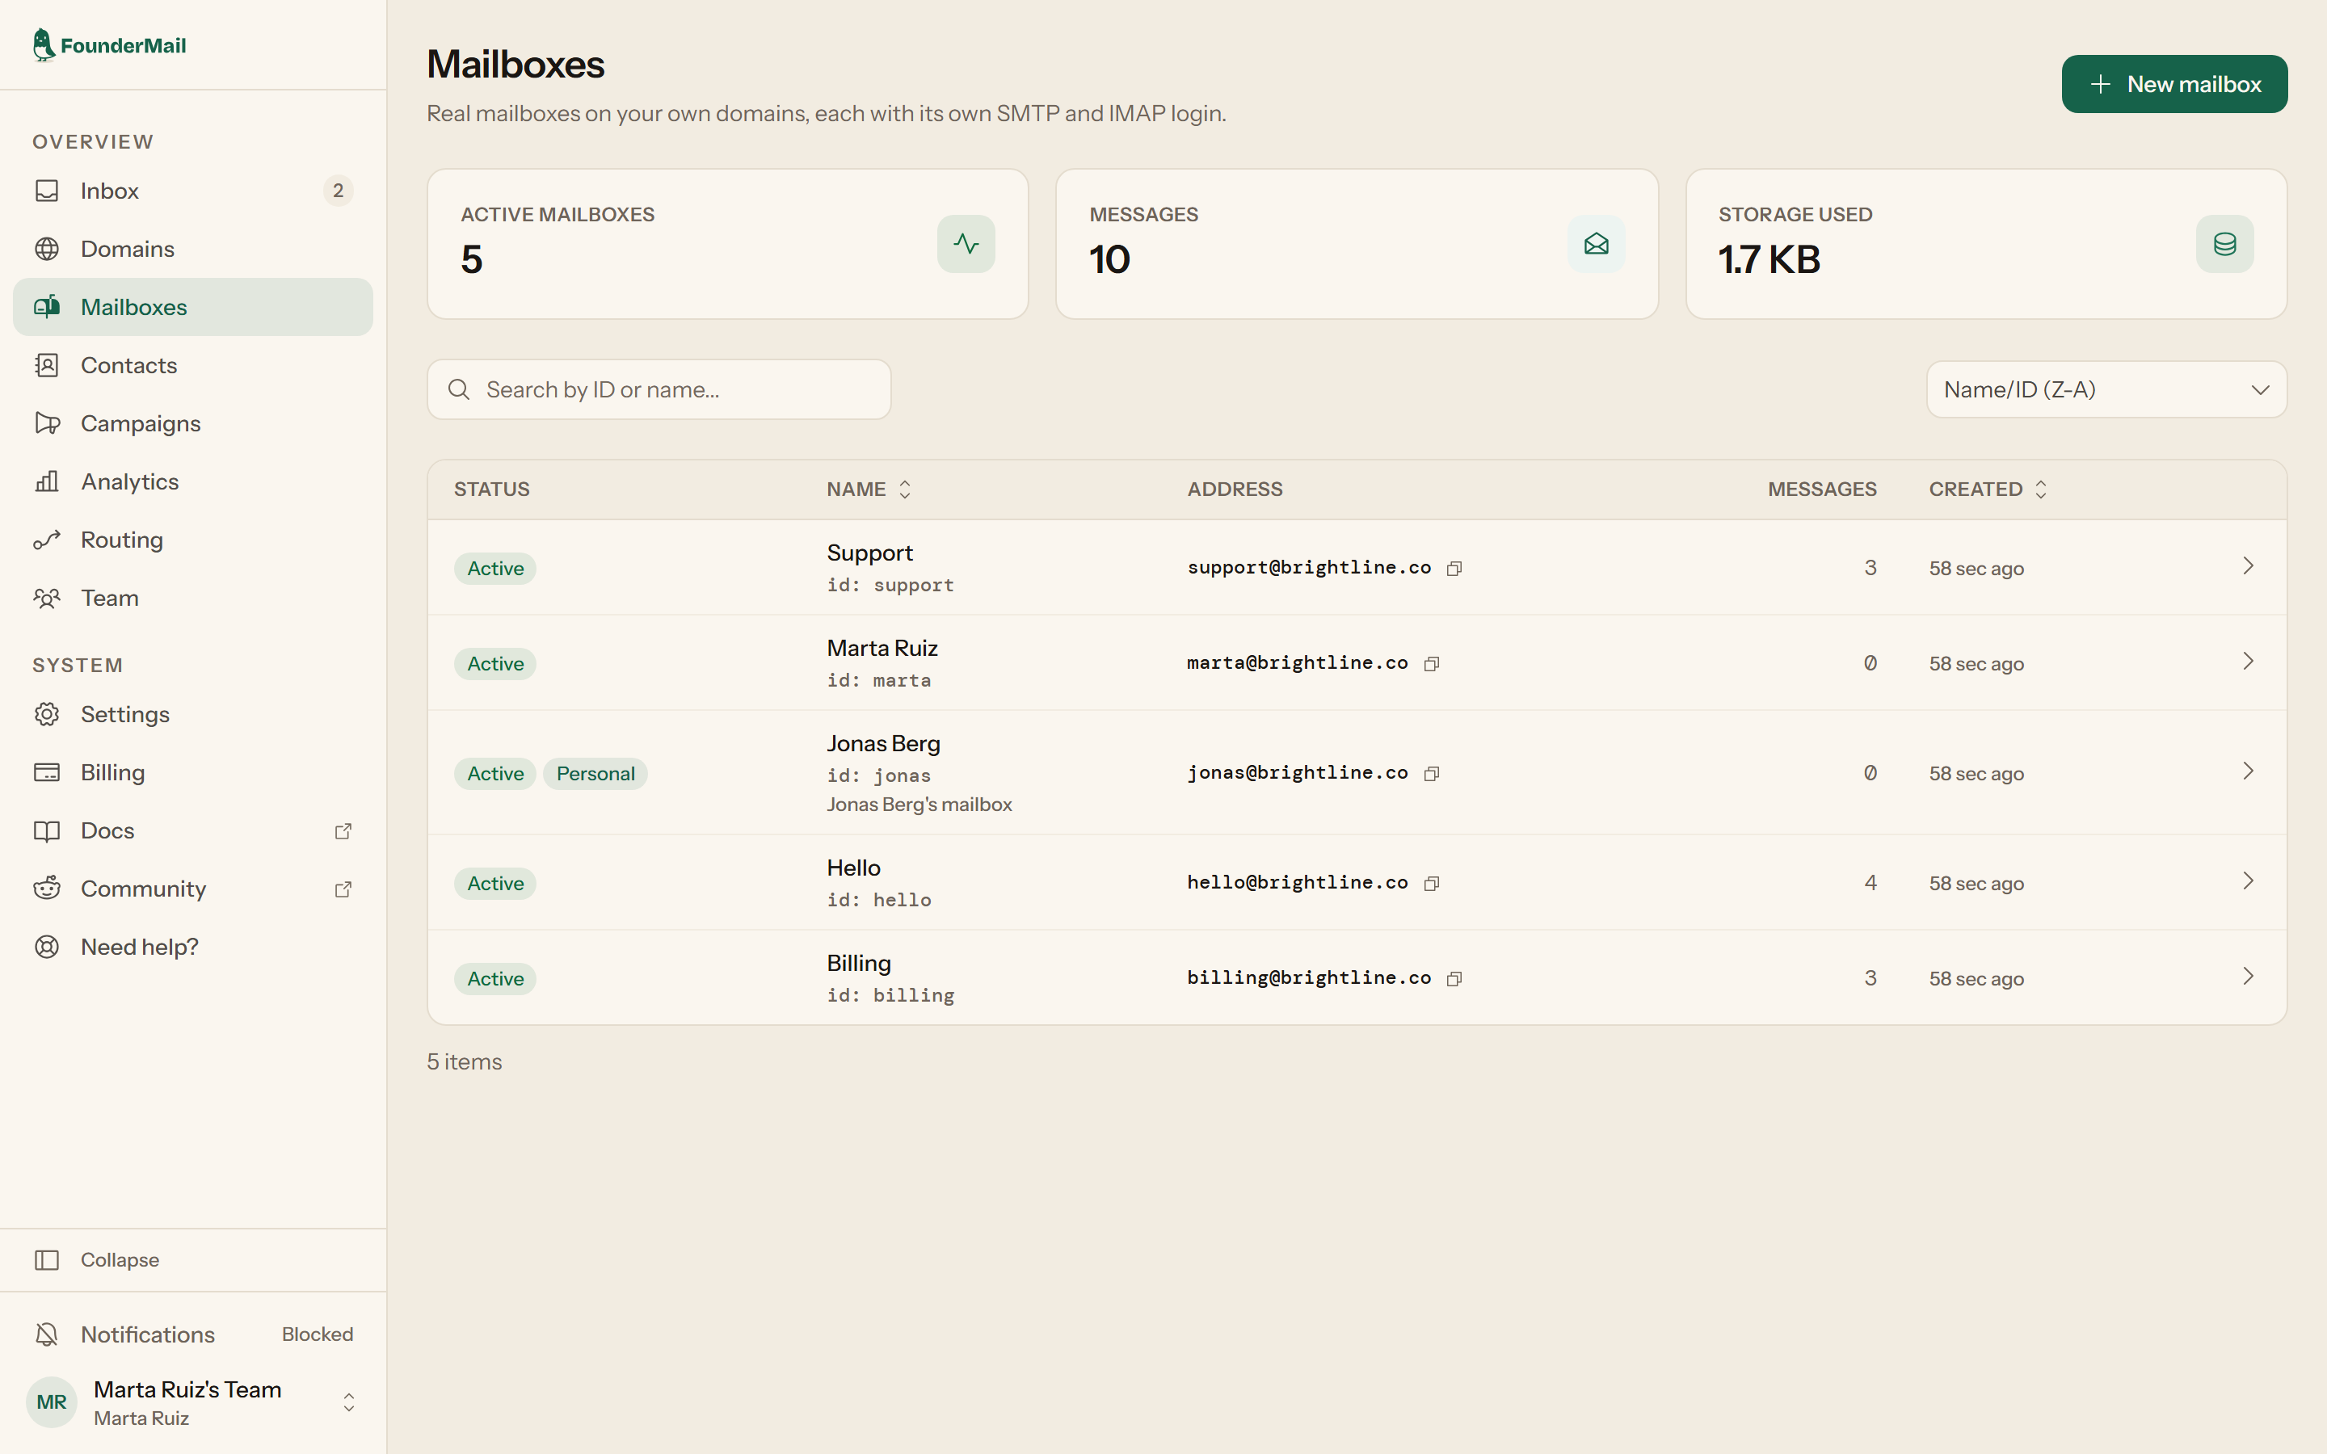Open the Team page
The height and width of the screenshot is (1454, 2327).
[192, 598]
